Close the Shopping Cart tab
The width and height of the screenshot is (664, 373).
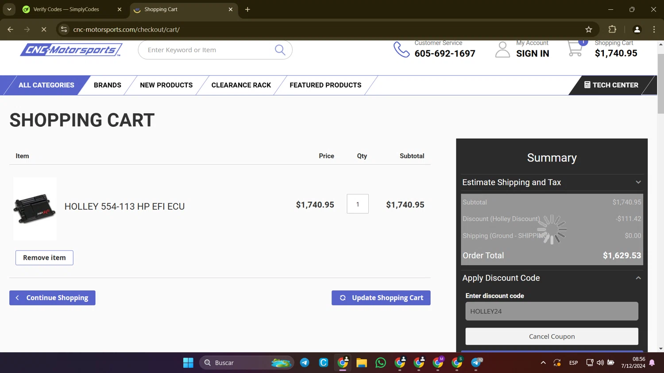[x=230, y=9]
